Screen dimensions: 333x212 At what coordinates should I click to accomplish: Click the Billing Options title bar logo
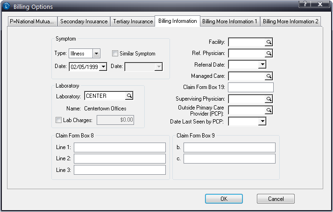[x=7, y=7]
